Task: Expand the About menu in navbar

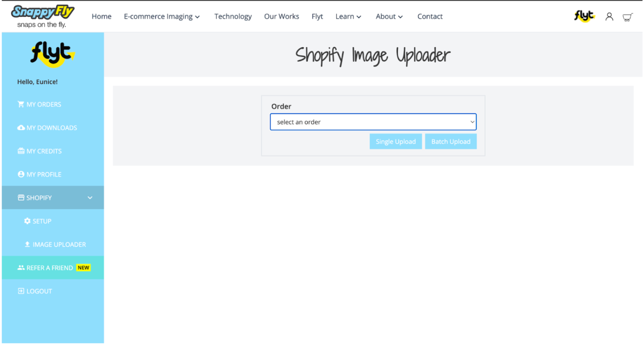Action: click(x=389, y=17)
